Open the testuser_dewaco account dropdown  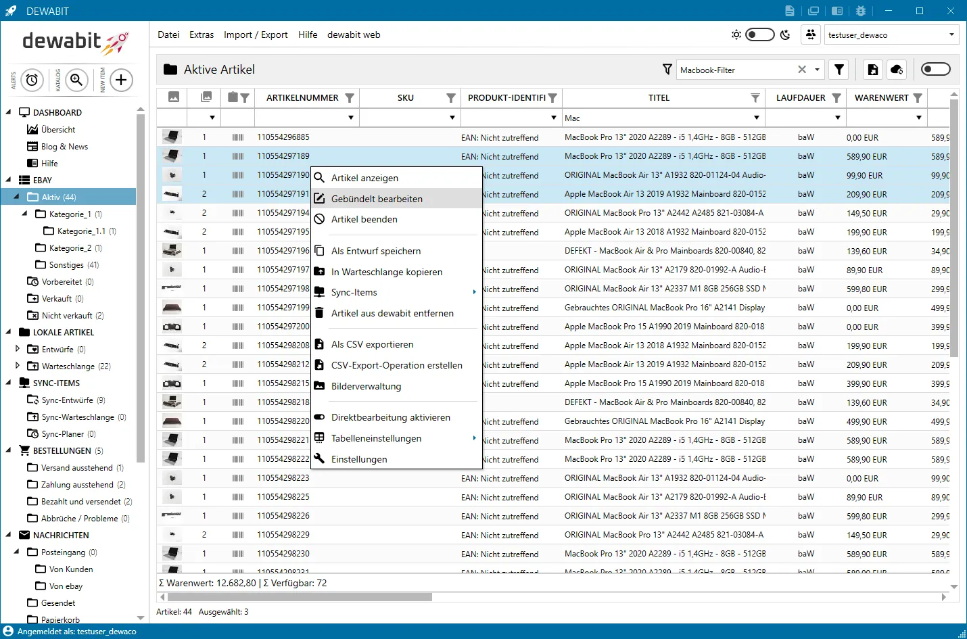951,34
